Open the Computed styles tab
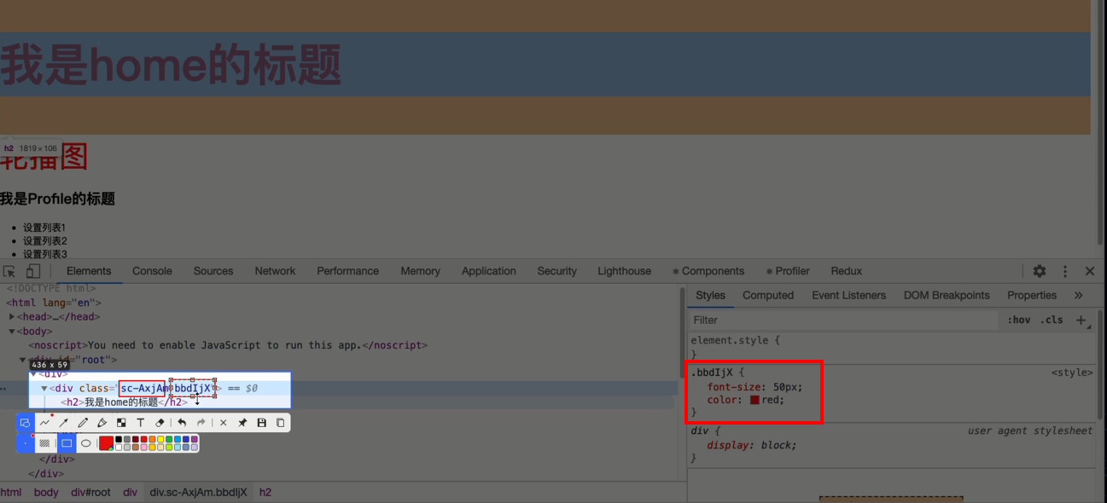1107x503 pixels. pyautogui.click(x=768, y=295)
